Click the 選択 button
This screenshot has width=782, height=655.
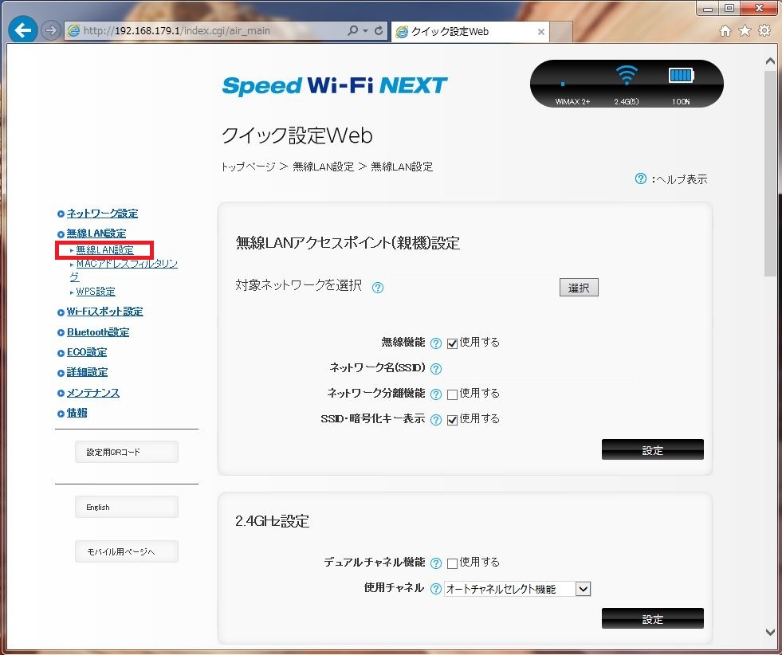pyautogui.click(x=579, y=288)
